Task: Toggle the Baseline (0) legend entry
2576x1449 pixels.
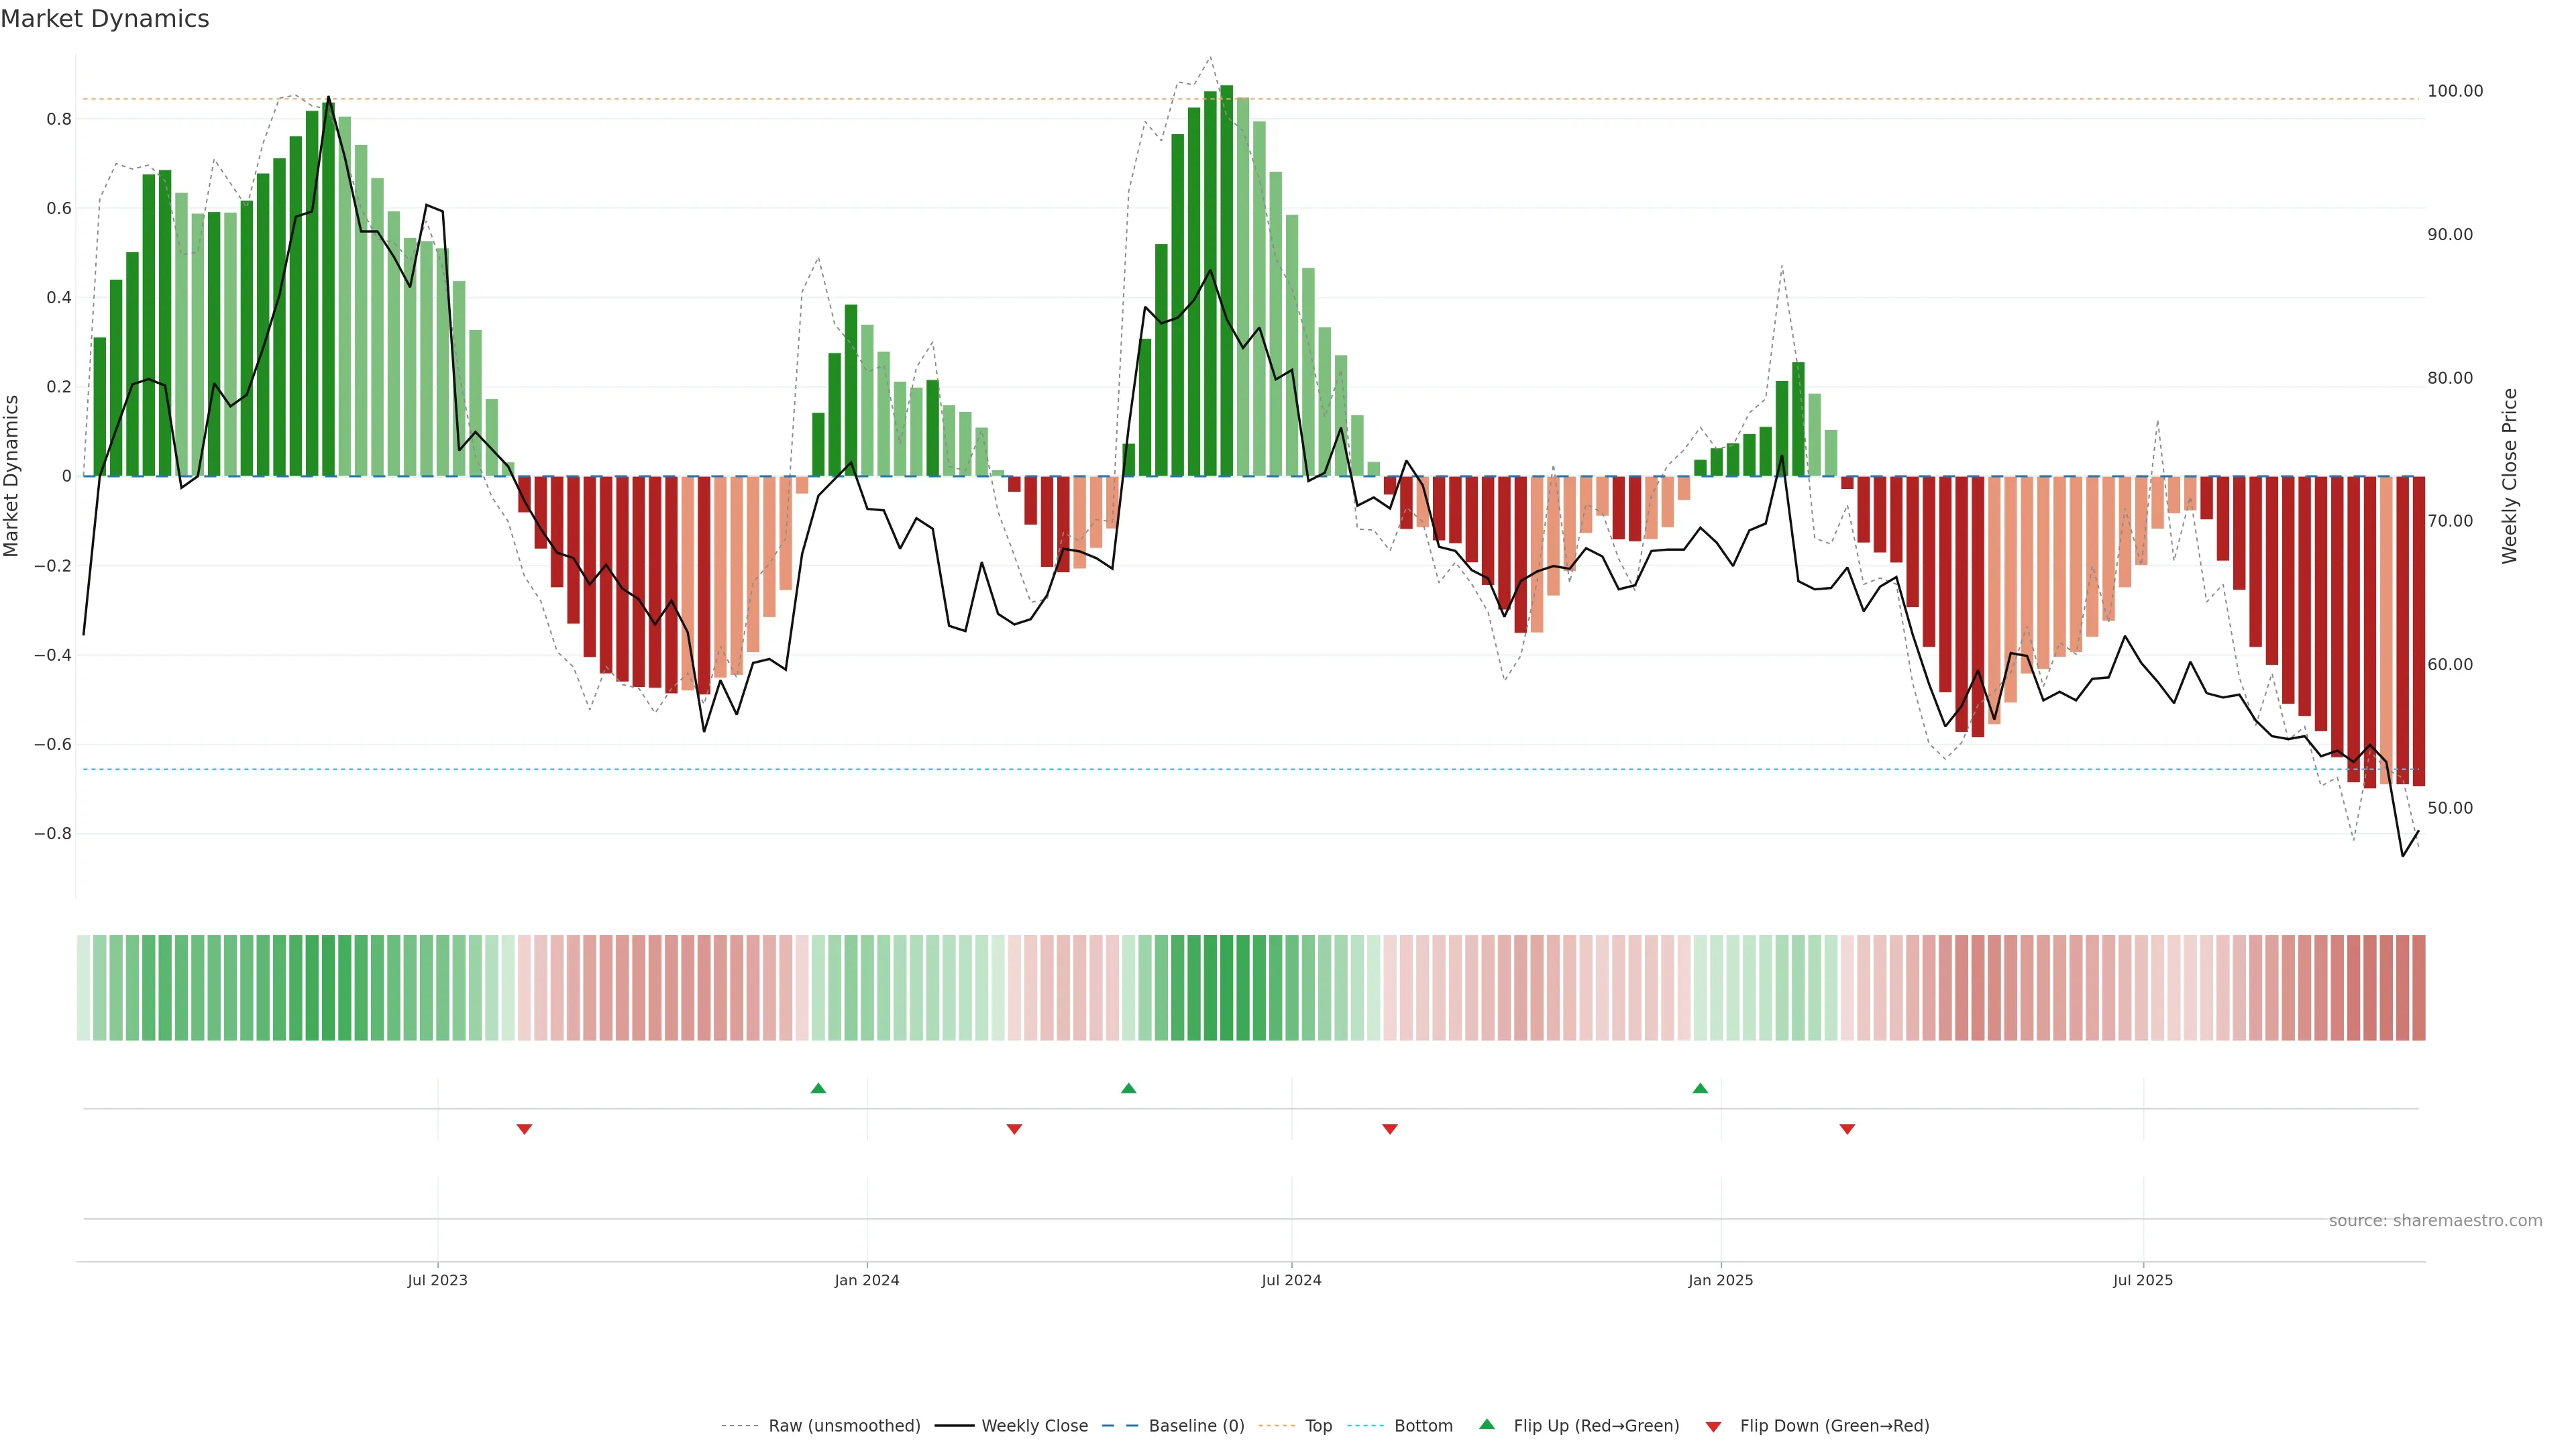Action: [1196, 1426]
